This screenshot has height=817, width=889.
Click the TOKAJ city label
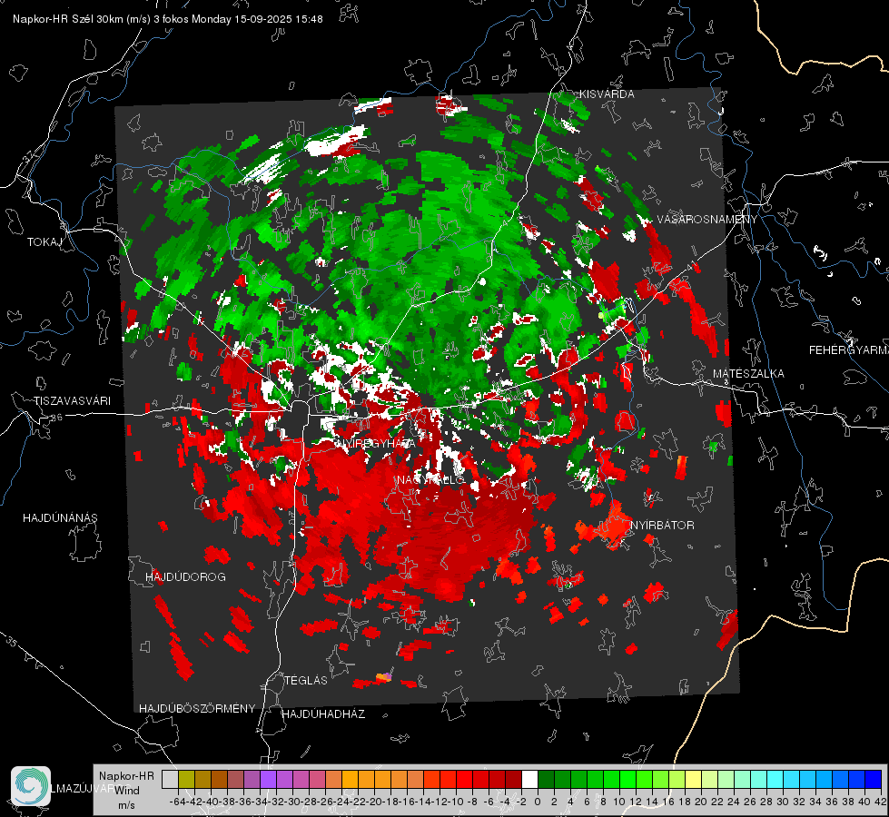tap(44, 242)
